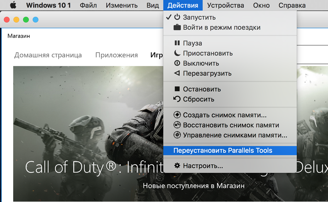Go to Домашняя страница tab
This screenshot has width=328, height=202.
(x=48, y=55)
